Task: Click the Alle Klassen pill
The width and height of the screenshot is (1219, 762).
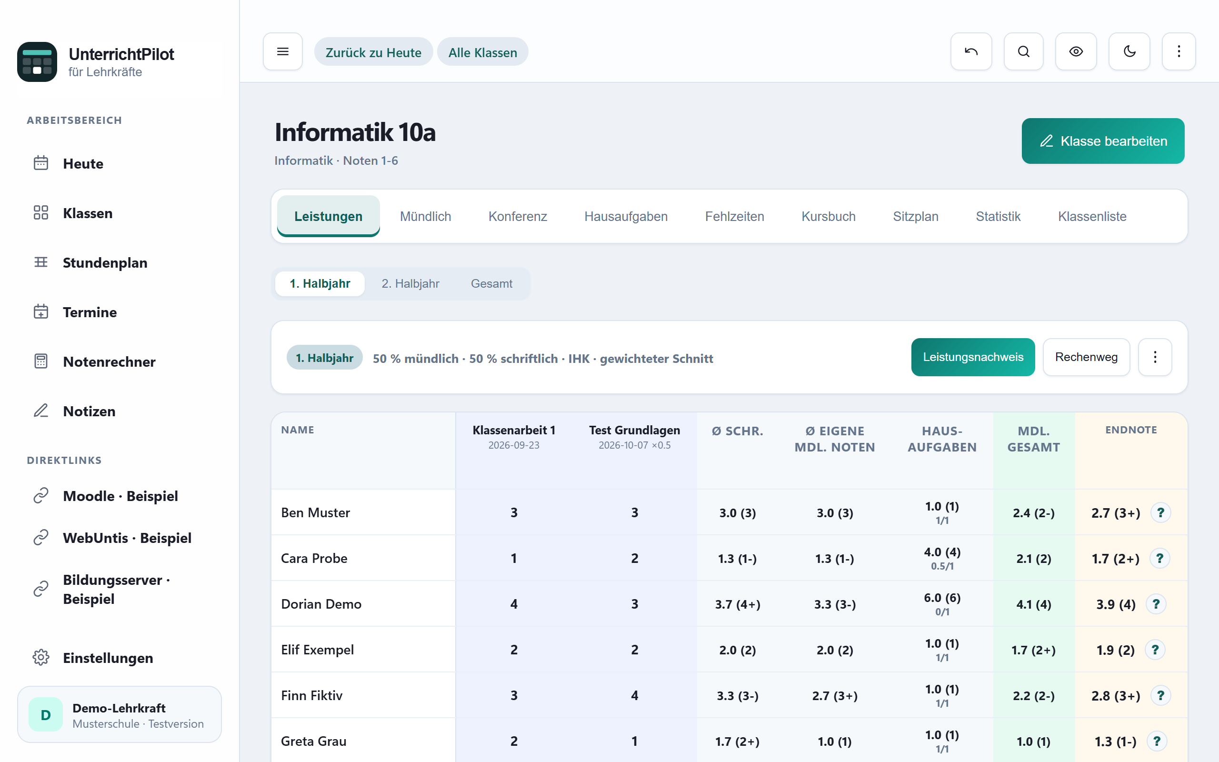Action: coord(482,52)
